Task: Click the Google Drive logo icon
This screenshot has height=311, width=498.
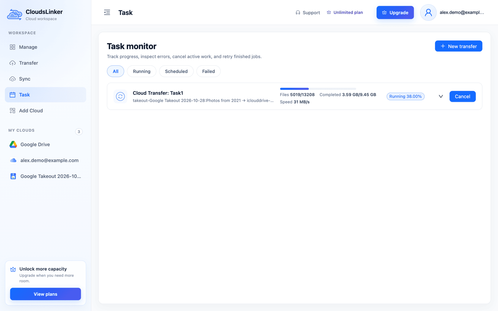Action: 13,144
